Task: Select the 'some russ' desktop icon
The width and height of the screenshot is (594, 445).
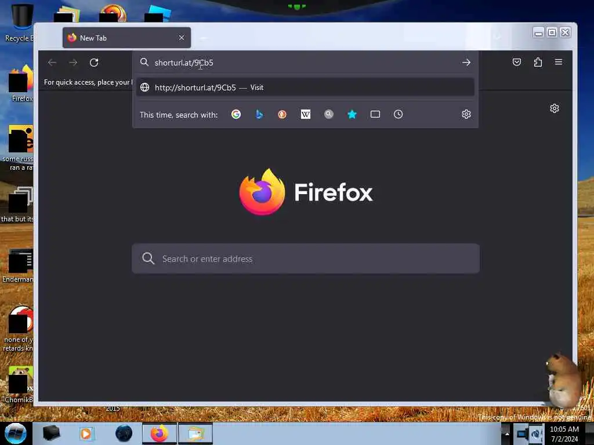Action: point(19,148)
